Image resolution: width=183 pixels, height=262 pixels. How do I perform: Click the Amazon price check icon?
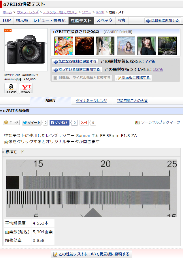pyautogui.click(x=11, y=88)
